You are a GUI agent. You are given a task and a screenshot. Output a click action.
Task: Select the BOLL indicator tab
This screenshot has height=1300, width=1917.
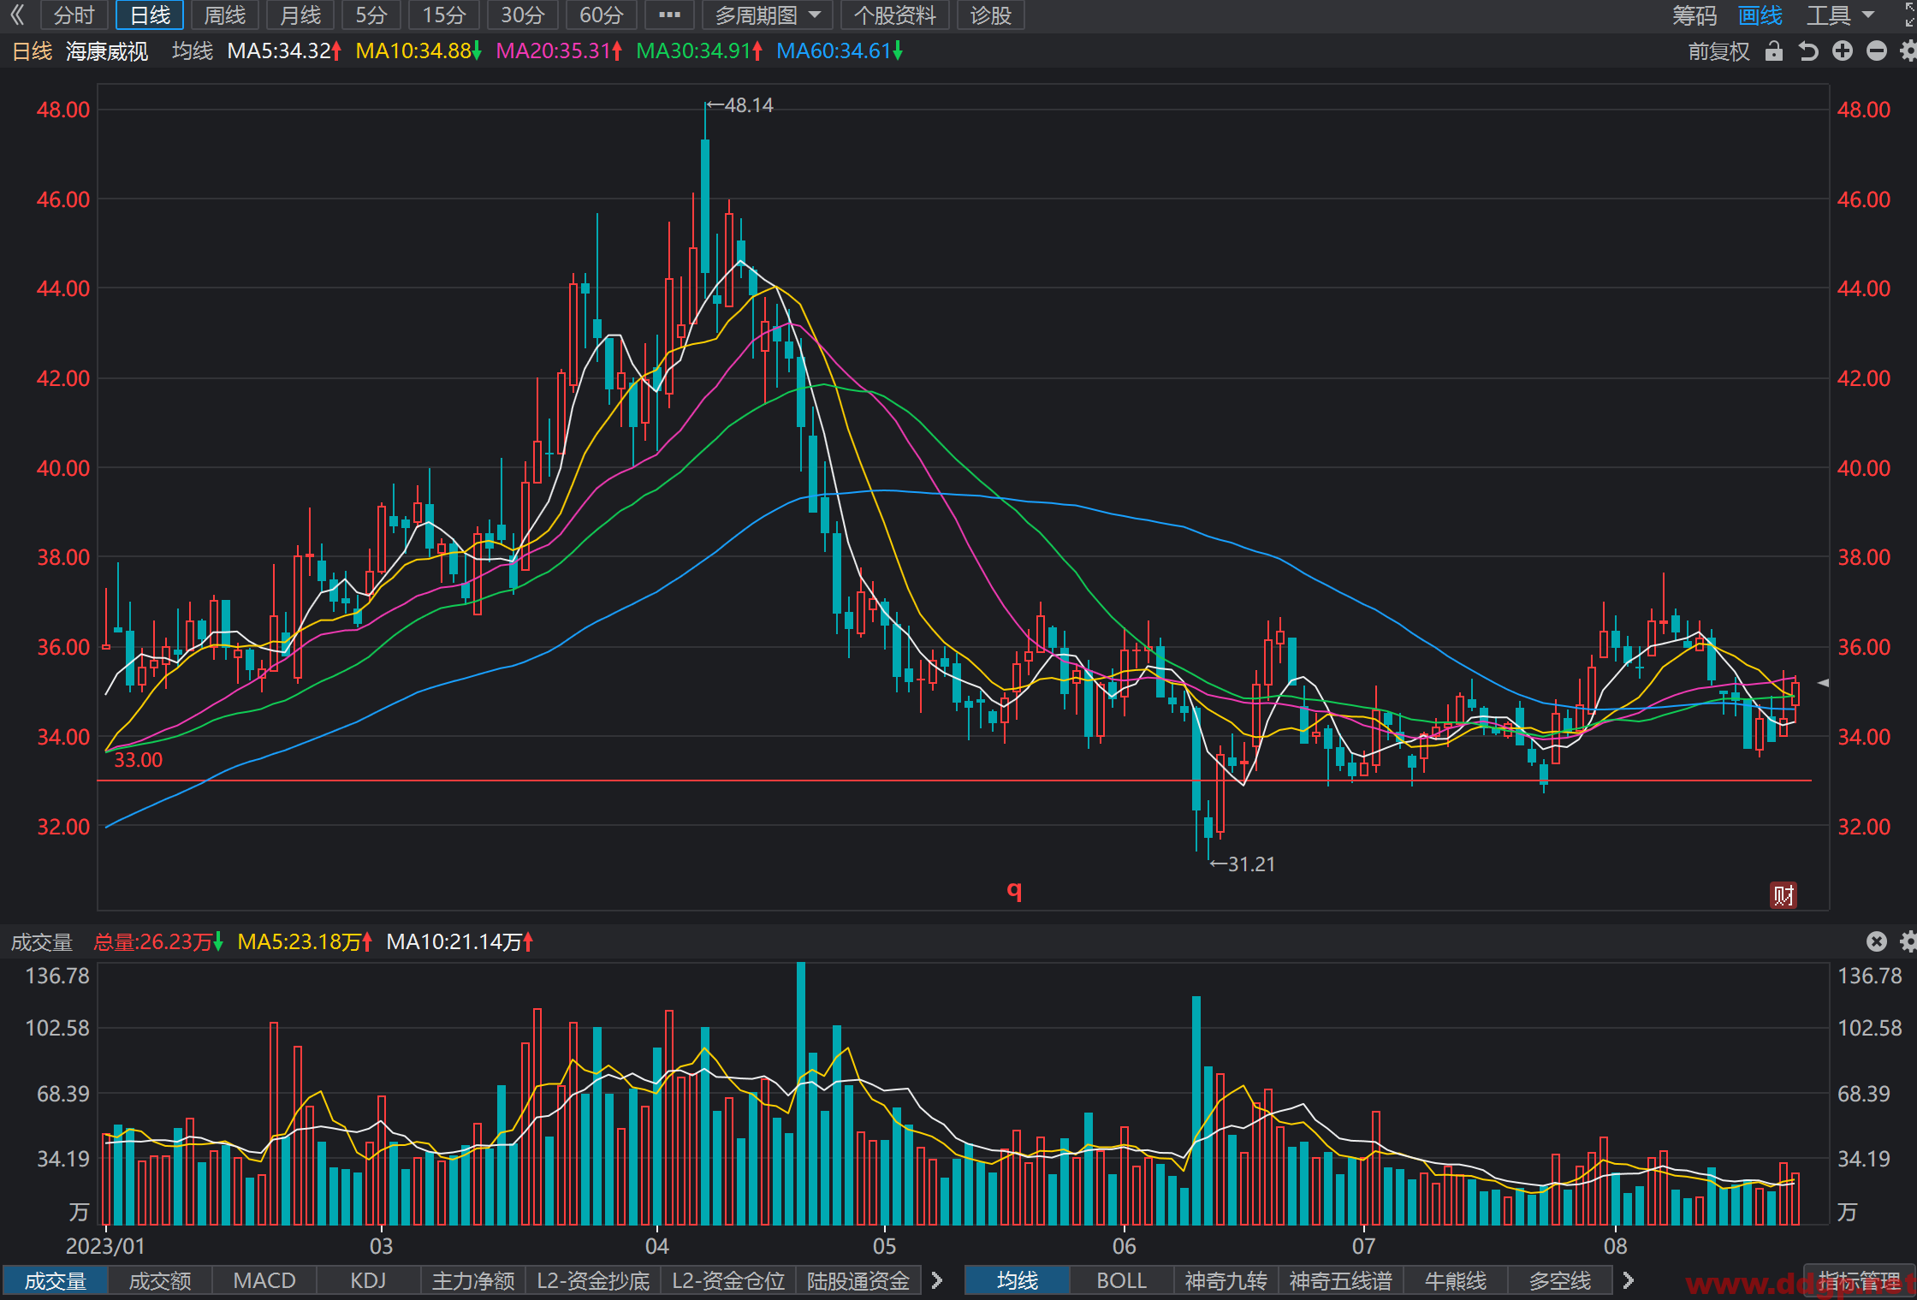click(1122, 1280)
